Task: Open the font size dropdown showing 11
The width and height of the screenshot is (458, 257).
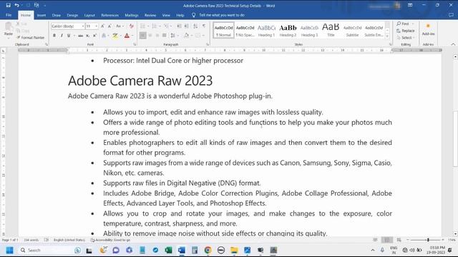Action: [96, 26]
